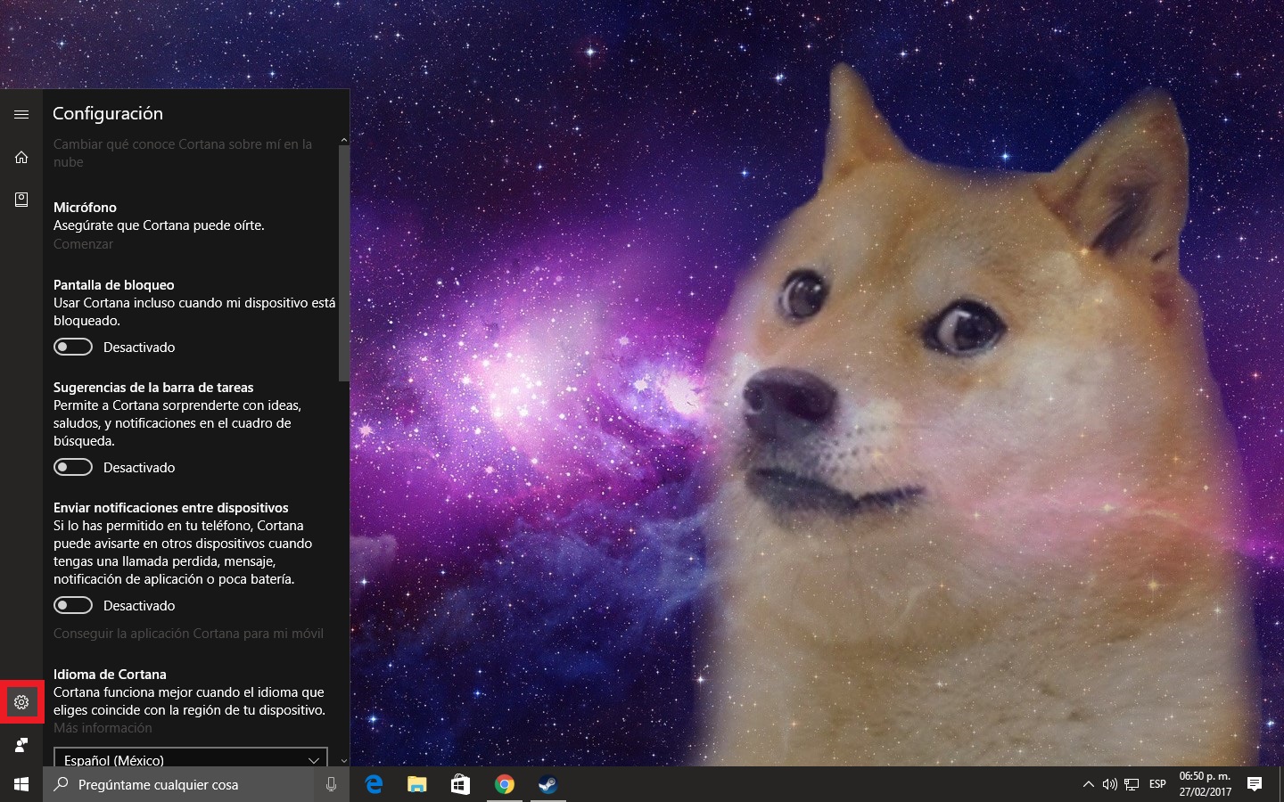Open 'Conseguir la aplicación Cortana para mi móvil'
1284x802 pixels.
[188, 634]
